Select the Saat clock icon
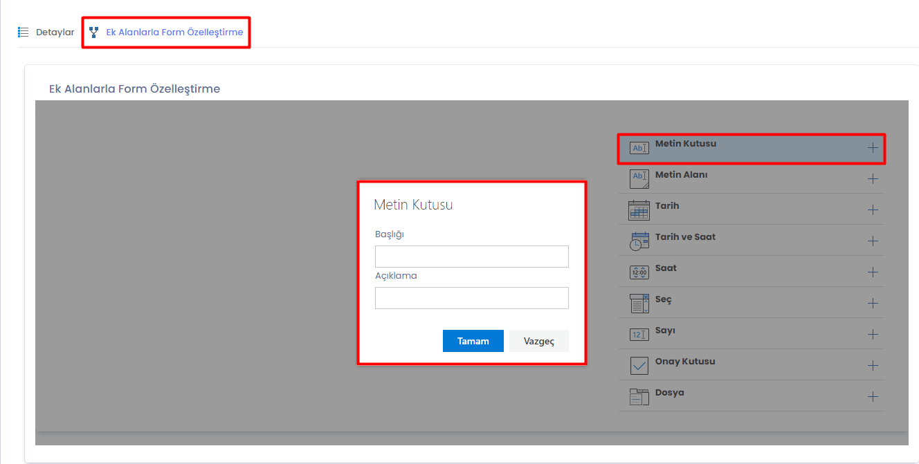The image size is (919, 464). (x=639, y=272)
